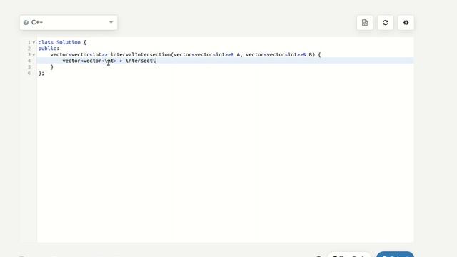Viewport: 457px width, 257px height.
Task: Click the partially visible blue Submit button
Action: 395,254
